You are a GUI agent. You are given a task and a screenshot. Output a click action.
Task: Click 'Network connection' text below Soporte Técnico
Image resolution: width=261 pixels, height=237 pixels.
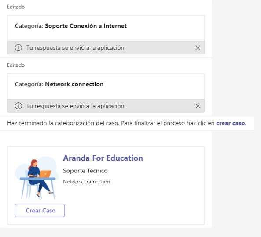pos(87,182)
